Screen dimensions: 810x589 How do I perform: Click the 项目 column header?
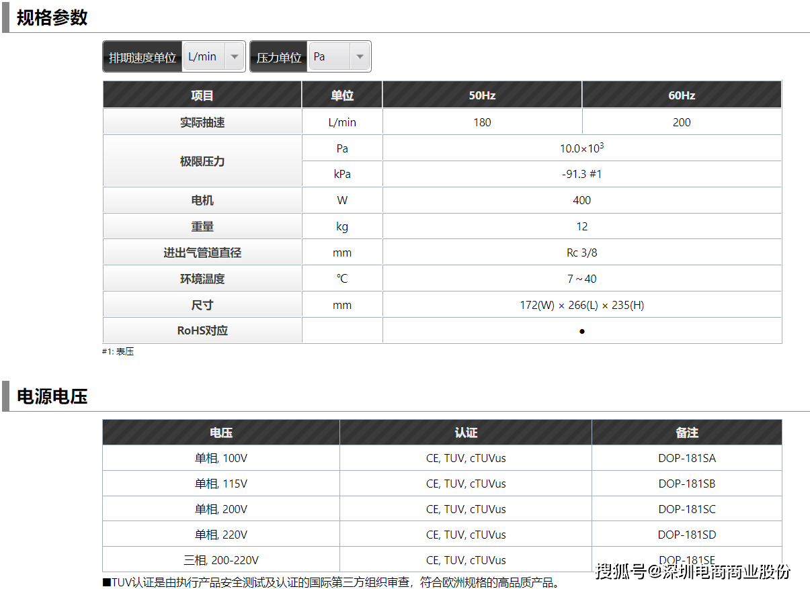point(202,95)
